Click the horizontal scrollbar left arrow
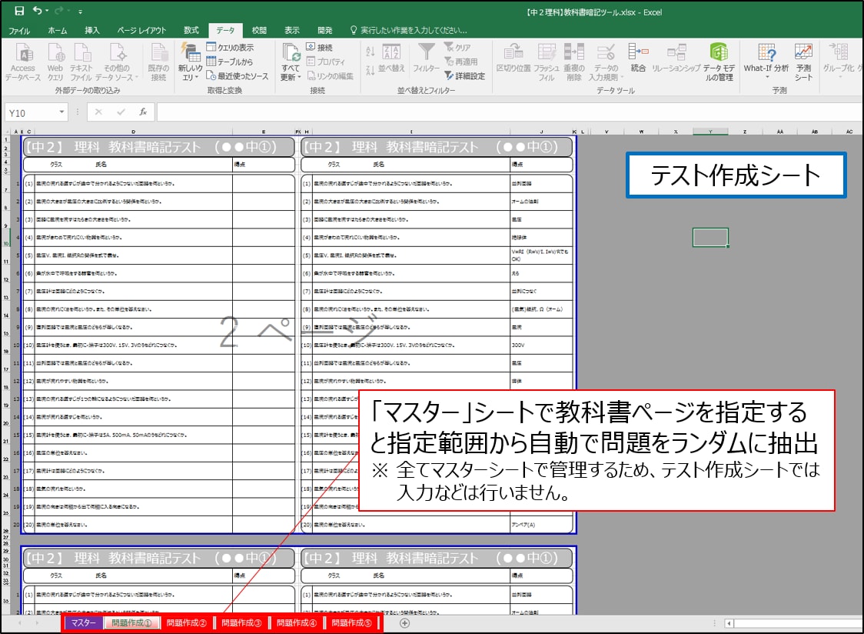The image size is (864, 634). [x=729, y=623]
